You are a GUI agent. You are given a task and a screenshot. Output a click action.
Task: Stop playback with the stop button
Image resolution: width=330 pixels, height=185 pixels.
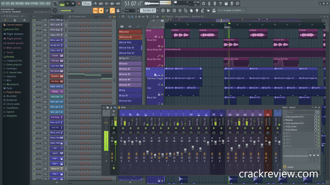click(73, 4)
